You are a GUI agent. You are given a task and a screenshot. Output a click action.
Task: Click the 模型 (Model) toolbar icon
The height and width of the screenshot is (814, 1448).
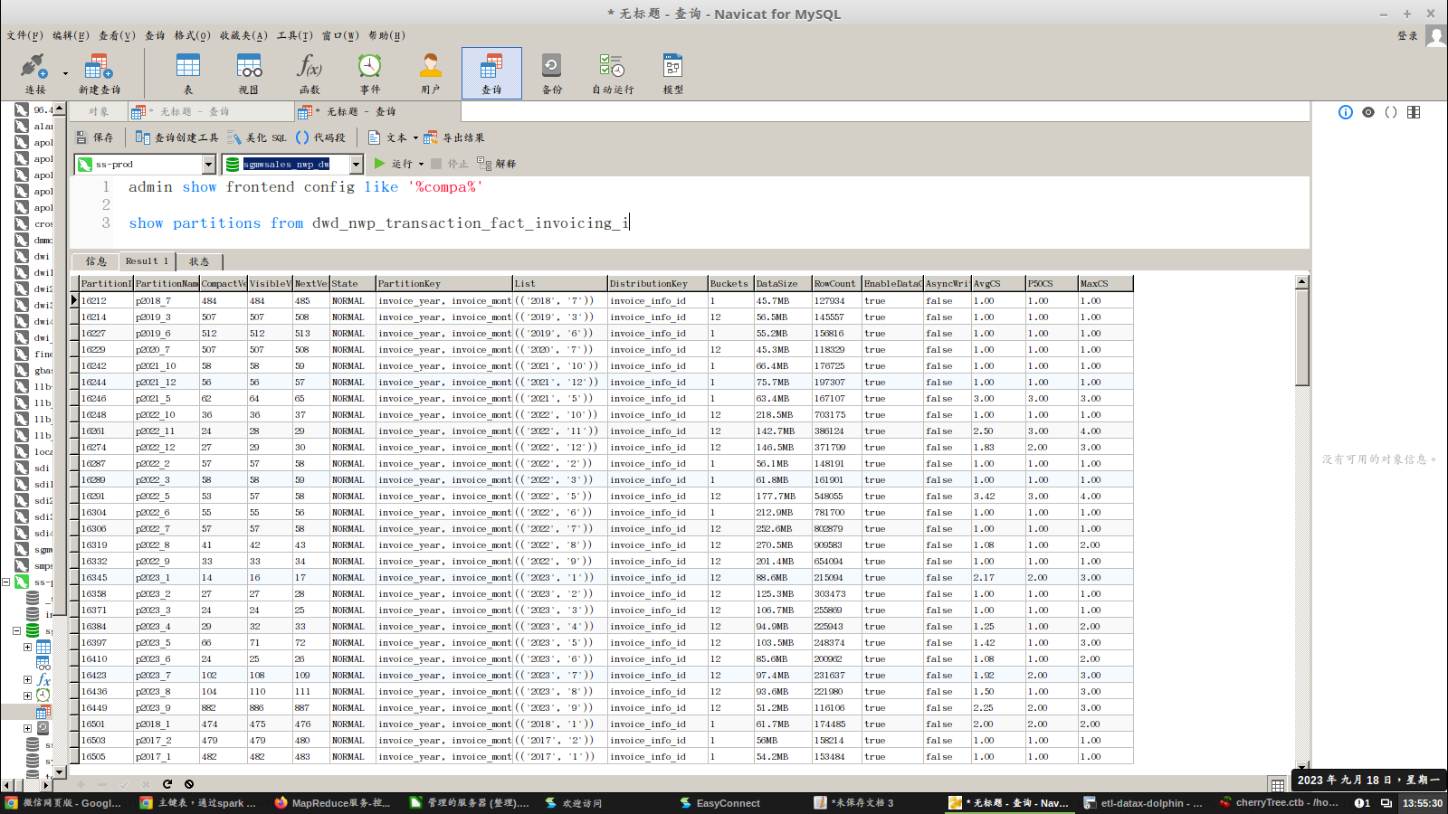(x=672, y=72)
